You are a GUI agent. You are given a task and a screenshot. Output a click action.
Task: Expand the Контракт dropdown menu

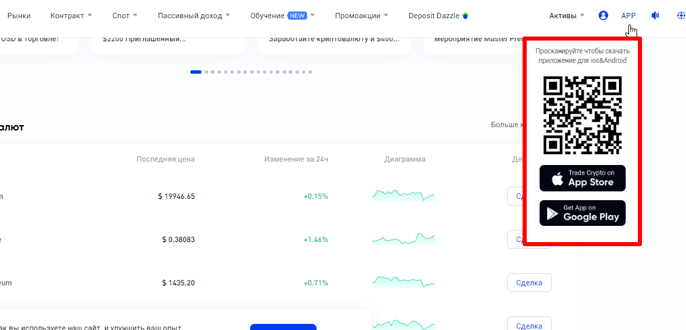[75, 16]
